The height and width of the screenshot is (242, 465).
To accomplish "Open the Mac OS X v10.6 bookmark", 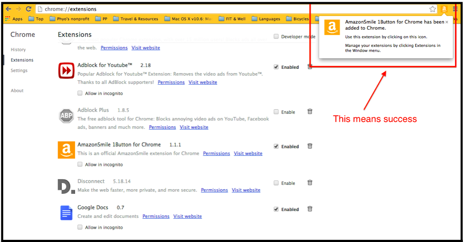I will click(x=188, y=19).
